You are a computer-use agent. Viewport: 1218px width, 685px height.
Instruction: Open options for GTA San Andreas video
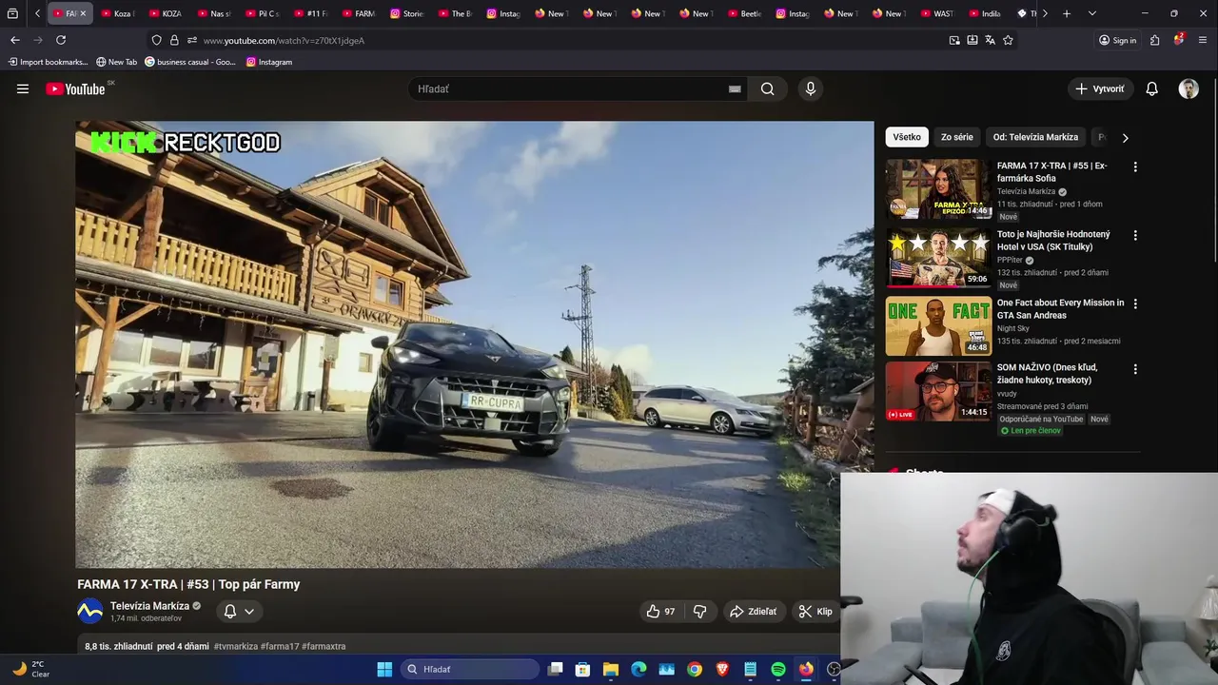[x=1134, y=303]
